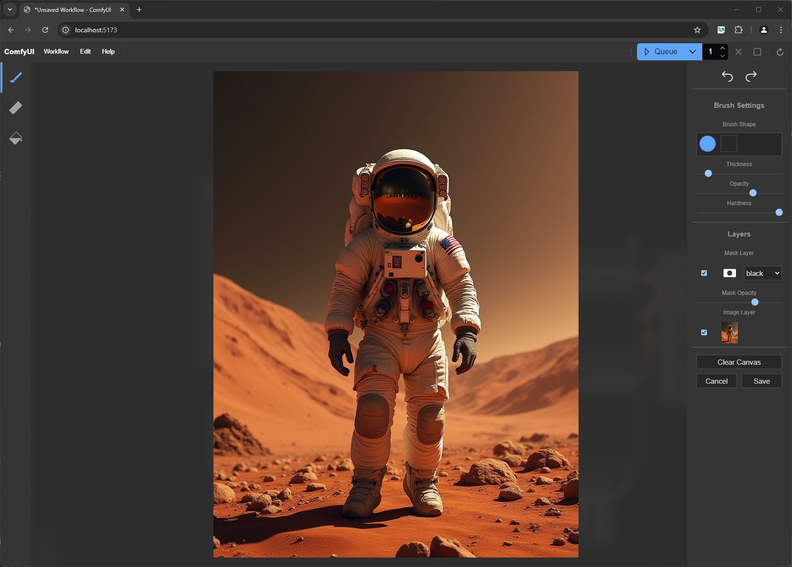Click the astronaut image layer thumbnail
The width and height of the screenshot is (792, 567).
(730, 332)
